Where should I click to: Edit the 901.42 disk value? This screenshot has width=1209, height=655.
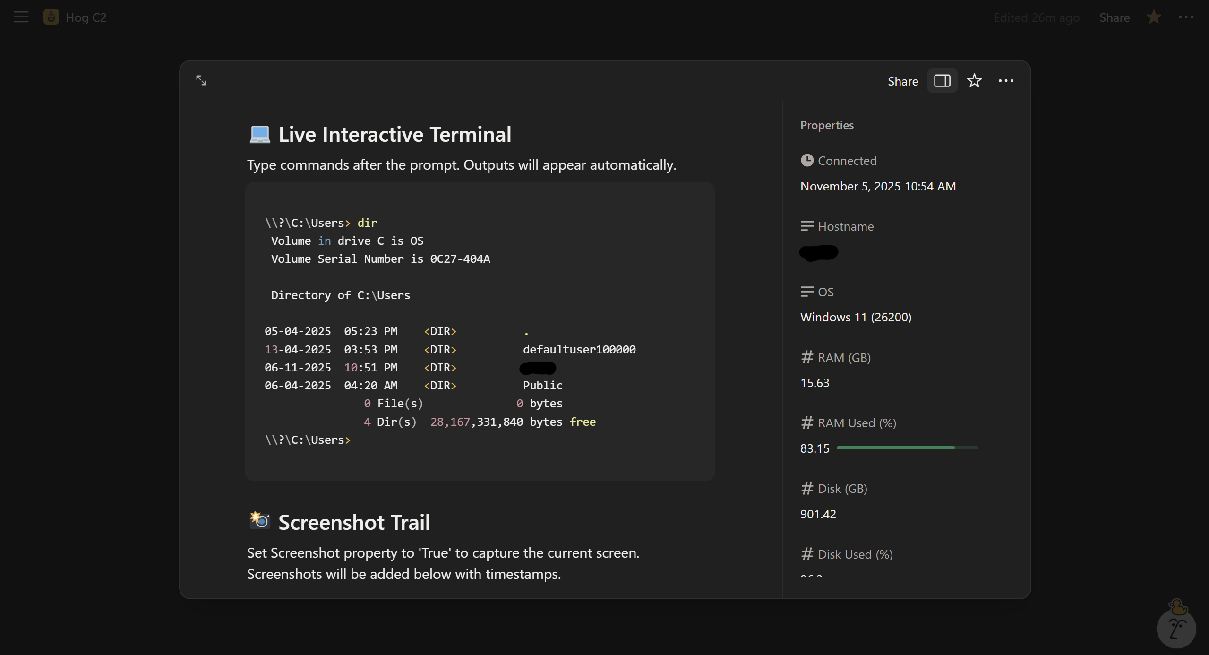818,514
